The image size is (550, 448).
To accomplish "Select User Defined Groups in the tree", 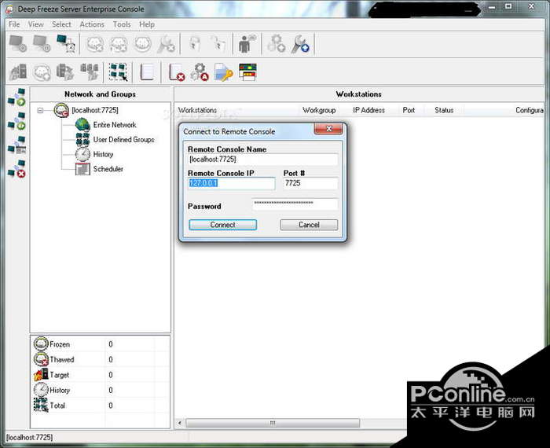I will point(124,140).
